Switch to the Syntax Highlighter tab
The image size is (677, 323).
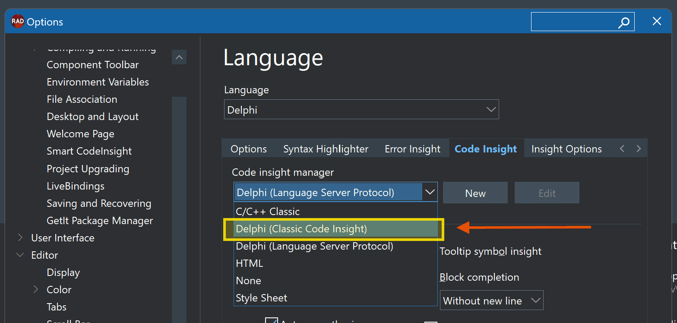(x=326, y=149)
